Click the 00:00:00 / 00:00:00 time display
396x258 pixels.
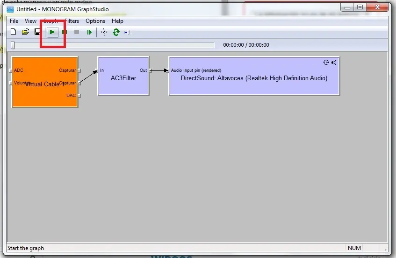(x=246, y=45)
